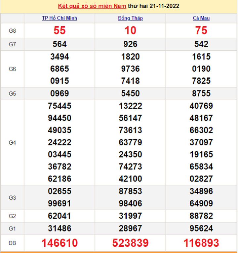Open the Đồng Tháp column link
This screenshot has width=238, height=253.
tap(130, 18)
